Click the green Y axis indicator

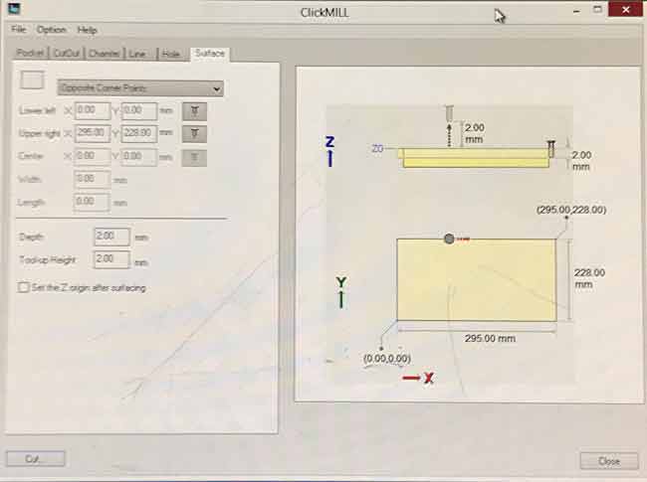340,292
